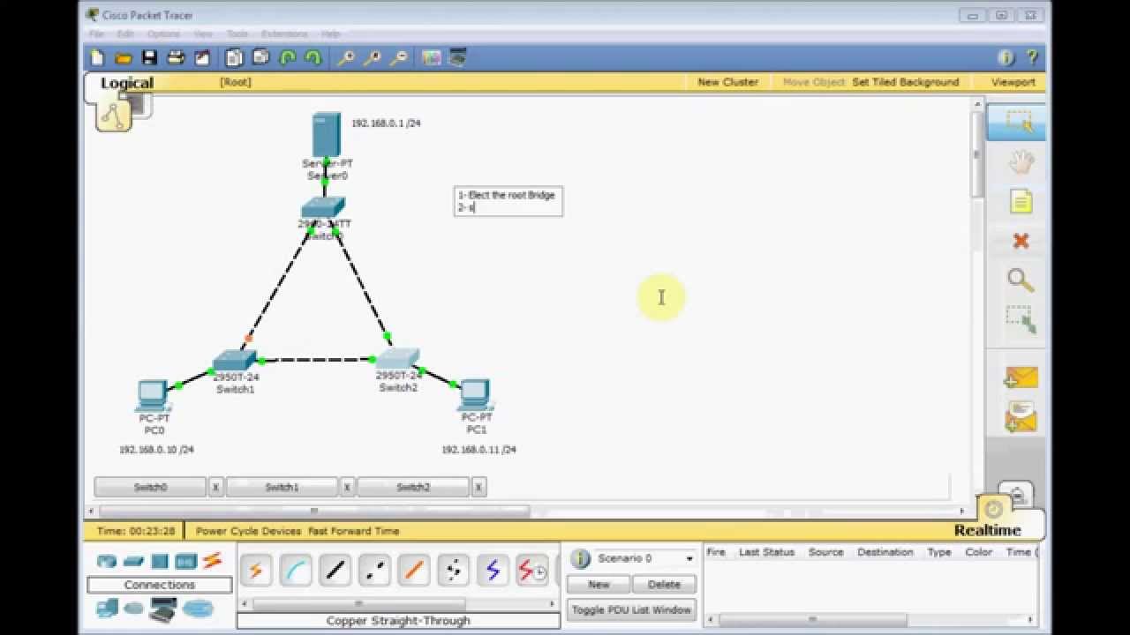Click the Network Information icon in top toolbar

[1006, 58]
